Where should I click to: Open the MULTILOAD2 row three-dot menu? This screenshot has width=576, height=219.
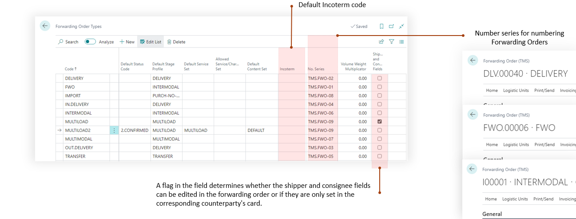114,130
